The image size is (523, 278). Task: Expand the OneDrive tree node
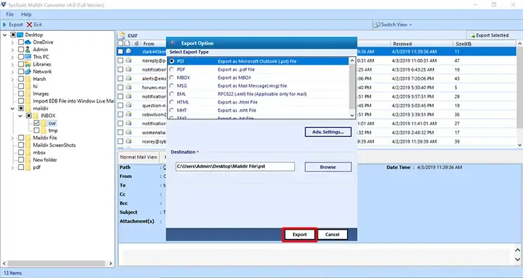tap(12, 42)
